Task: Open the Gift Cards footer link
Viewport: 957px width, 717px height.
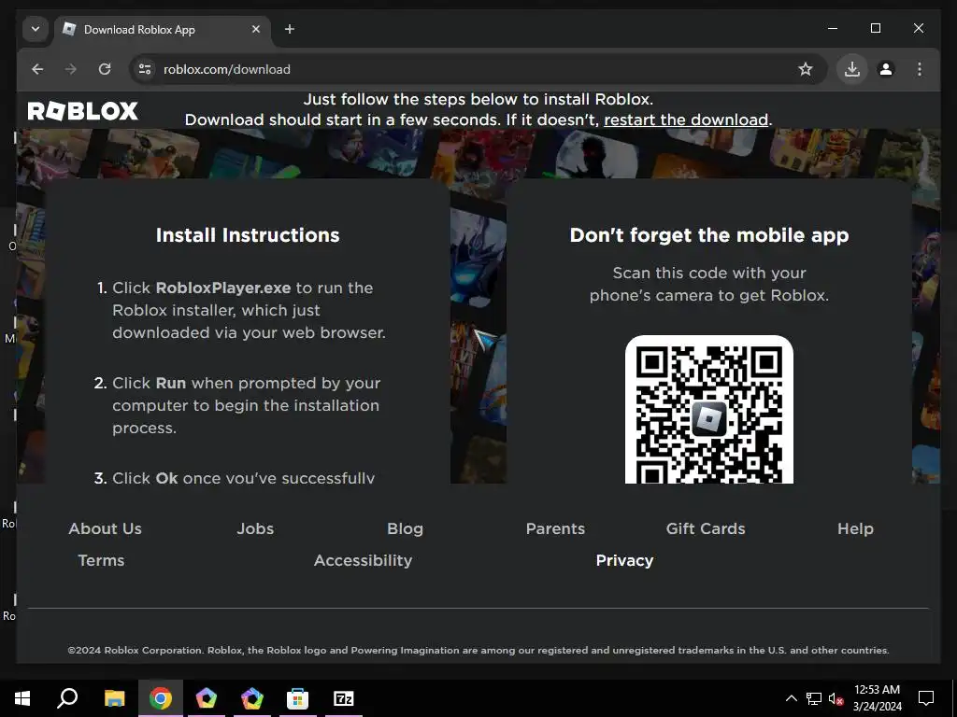Action: (706, 528)
